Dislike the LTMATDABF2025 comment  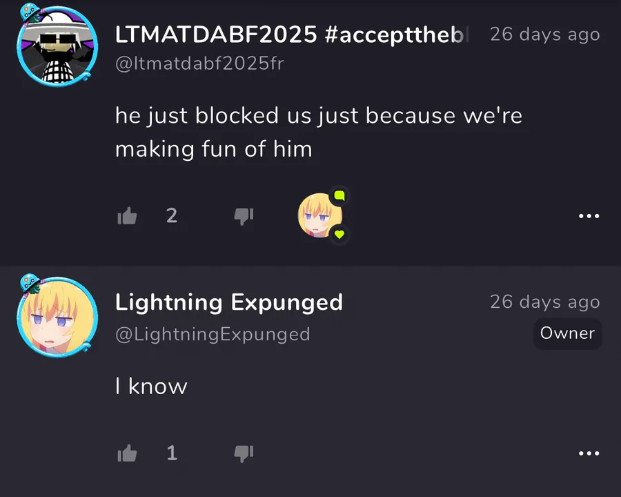click(x=244, y=216)
